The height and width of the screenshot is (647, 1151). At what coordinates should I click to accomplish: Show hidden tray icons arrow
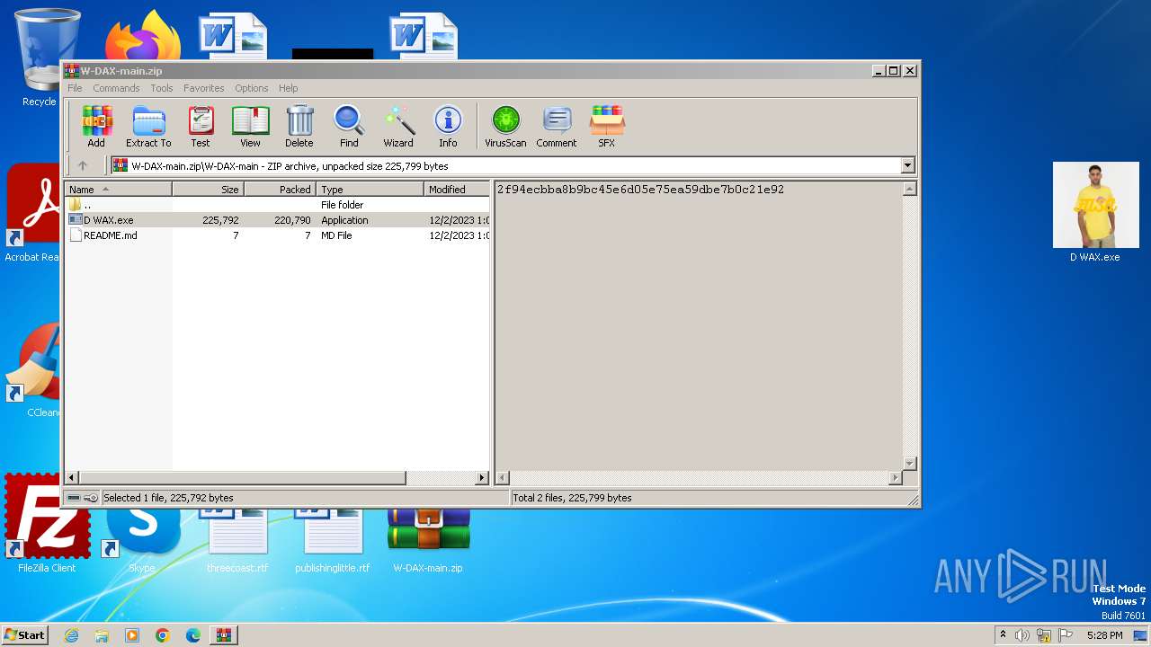pyautogui.click(x=1003, y=635)
